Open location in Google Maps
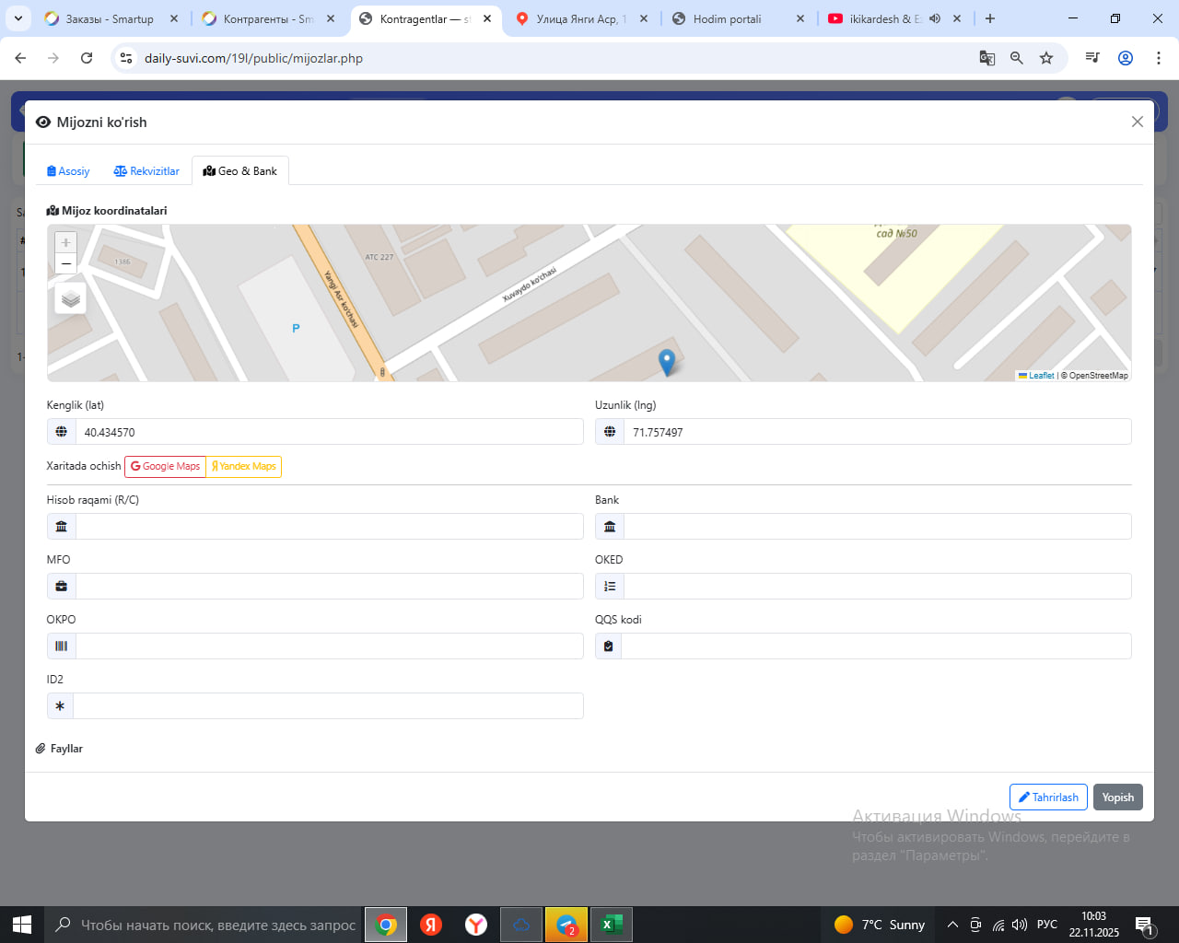The image size is (1179, 943). pyautogui.click(x=165, y=466)
